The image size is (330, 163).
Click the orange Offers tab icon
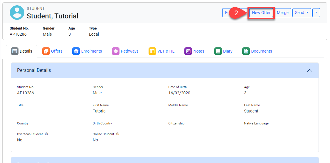[46, 51]
